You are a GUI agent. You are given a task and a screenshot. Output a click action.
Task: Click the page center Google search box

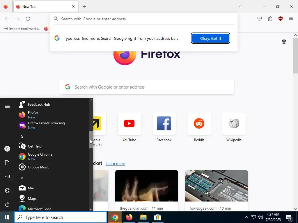(147, 87)
